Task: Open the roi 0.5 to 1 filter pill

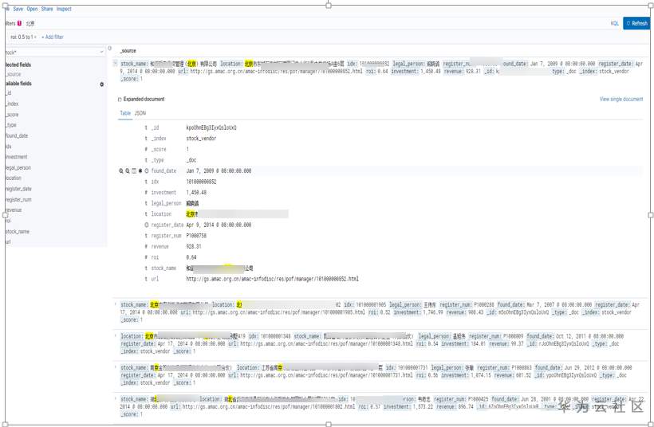Action: (x=23, y=37)
